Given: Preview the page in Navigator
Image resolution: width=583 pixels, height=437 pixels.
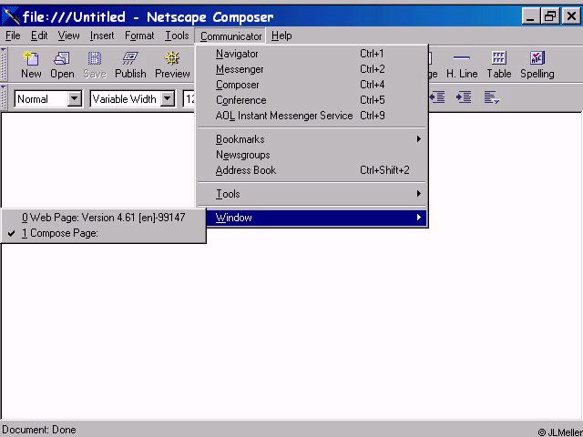Looking at the screenshot, I should point(172,65).
